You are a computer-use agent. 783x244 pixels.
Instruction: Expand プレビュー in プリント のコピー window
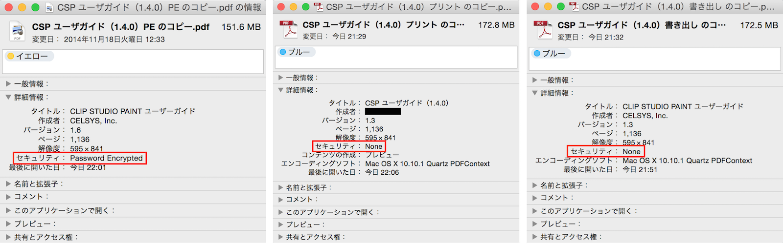pyautogui.click(x=280, y=224)
